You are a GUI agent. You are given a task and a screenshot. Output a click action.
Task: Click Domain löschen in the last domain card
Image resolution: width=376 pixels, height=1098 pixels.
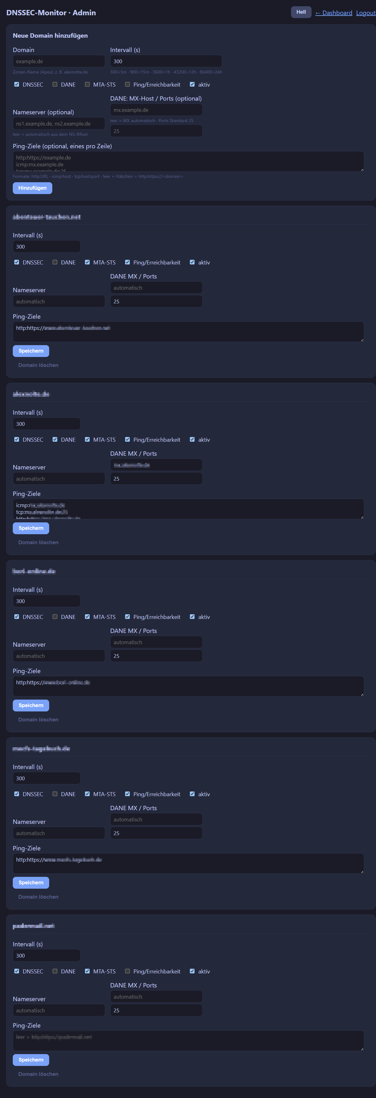pos(38,1074)
